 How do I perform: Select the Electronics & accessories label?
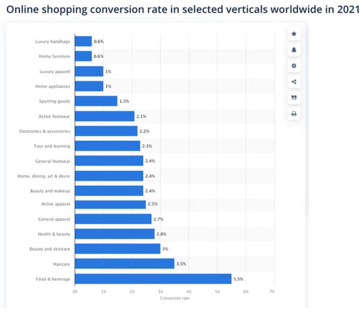pos(44,131)
